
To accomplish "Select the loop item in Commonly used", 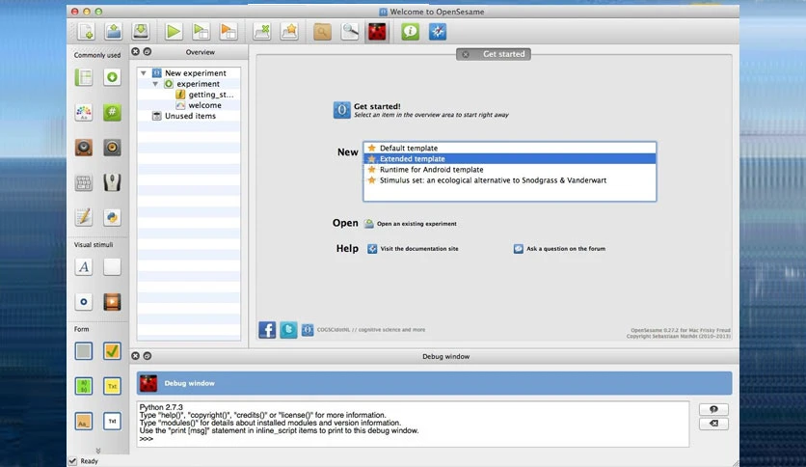I will [x=84, y=77].
